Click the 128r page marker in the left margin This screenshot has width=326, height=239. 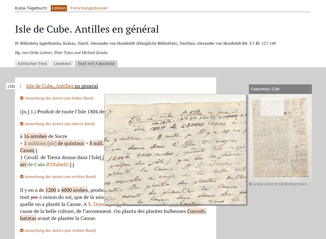tap(11, 86)
